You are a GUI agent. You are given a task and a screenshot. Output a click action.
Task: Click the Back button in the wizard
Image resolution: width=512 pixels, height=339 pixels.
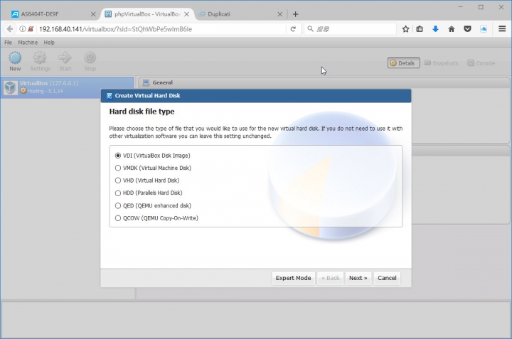pos(331,278)
